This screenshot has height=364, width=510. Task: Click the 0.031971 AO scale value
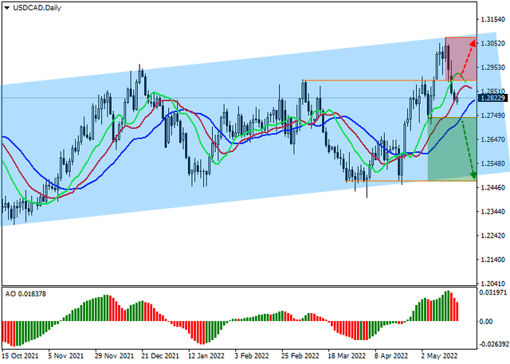(x=492, y=293)
